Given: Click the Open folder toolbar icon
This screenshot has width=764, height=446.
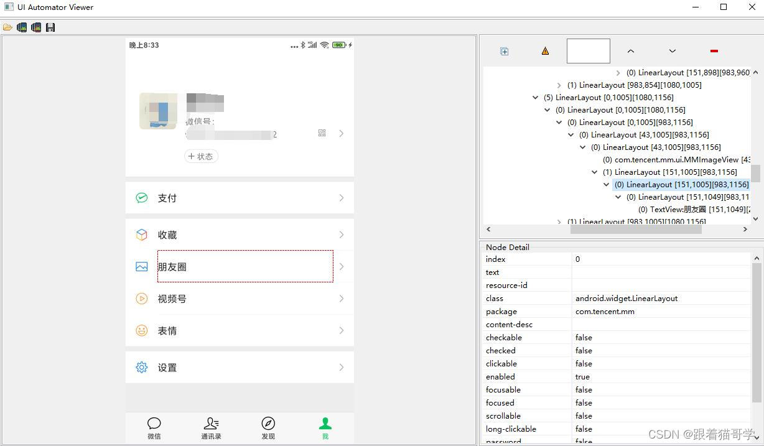Looking at the screenshot, I should click(x=7, y=27).
